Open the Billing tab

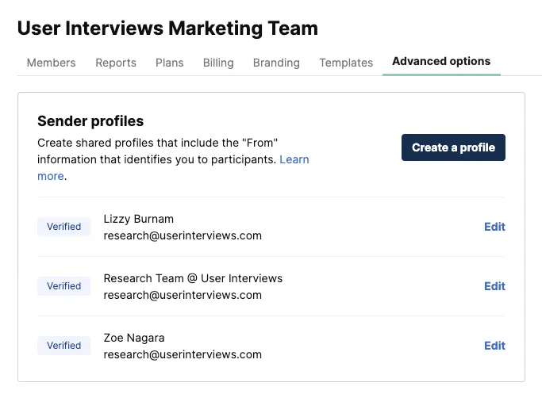[218, 63]
